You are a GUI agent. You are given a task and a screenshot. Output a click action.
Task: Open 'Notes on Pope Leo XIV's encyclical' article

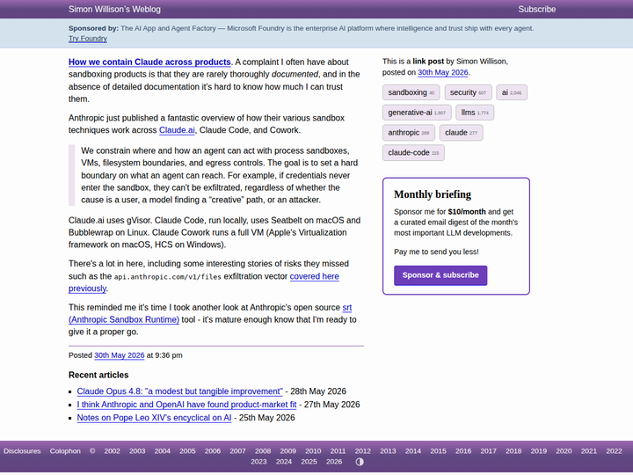tap(154, 418)
